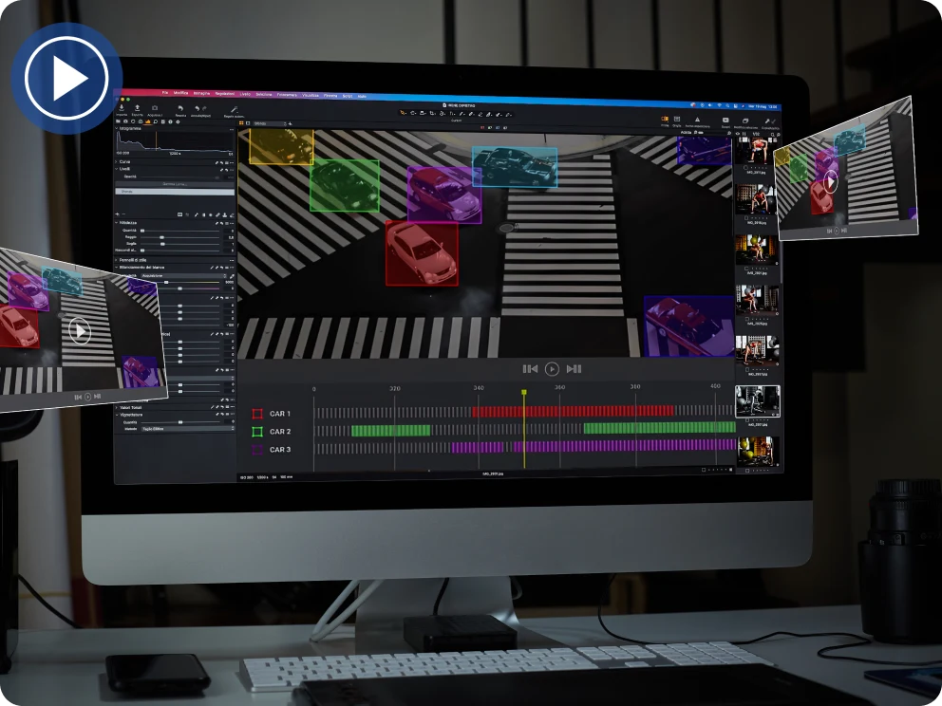The image size is (942, 706).
Task: Click the Origine icon next to Prova
Action: point(677,119)
